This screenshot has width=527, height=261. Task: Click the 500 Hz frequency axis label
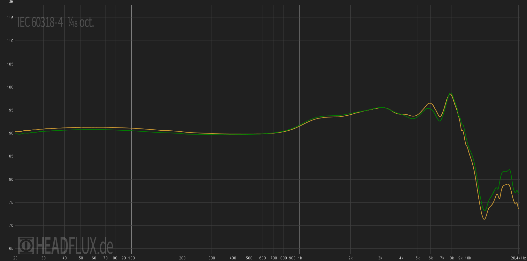point(249,258)
